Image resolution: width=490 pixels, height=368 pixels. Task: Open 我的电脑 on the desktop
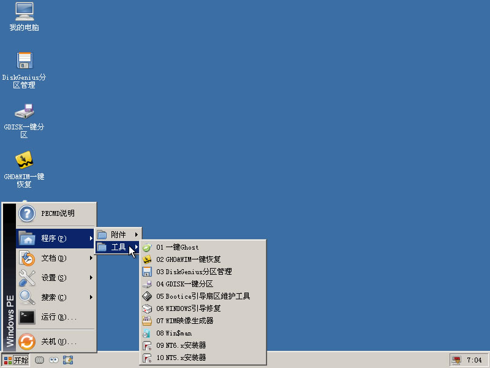point(23,15)
